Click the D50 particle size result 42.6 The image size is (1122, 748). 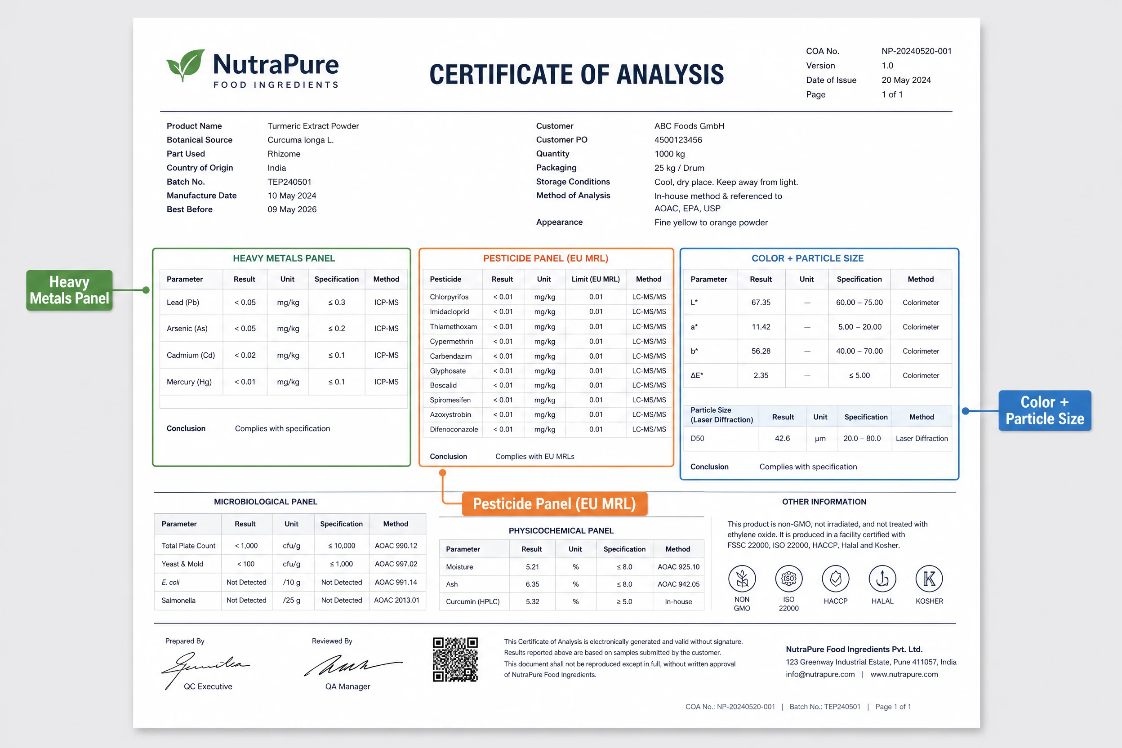[782, 438]
